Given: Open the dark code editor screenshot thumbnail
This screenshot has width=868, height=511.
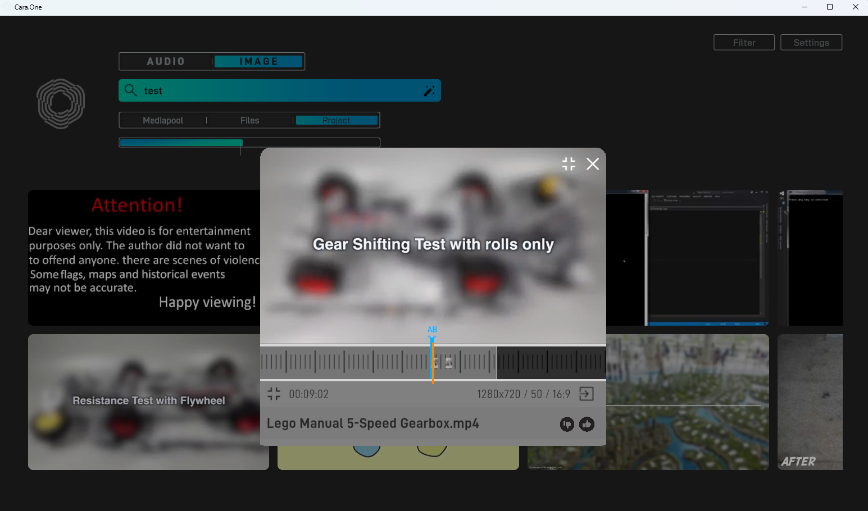Looking at the screenshot, I should pos(688,258).
